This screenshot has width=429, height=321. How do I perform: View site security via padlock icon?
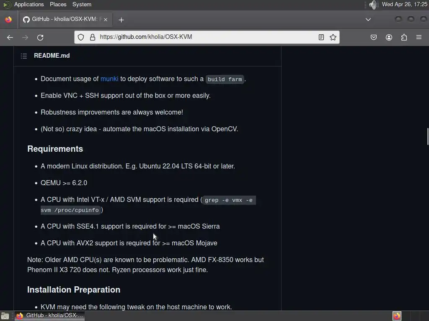click(x=93, y=37)
